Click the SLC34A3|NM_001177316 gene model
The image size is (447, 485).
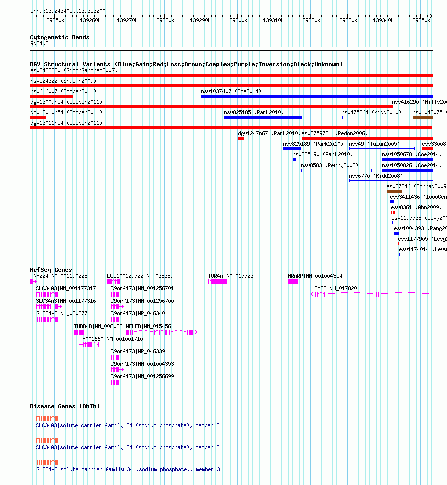click(x=49, y=307)
